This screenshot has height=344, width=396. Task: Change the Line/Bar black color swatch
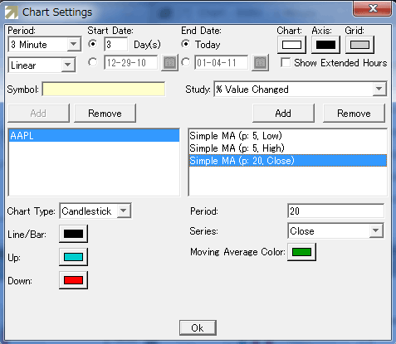[73, 234]
